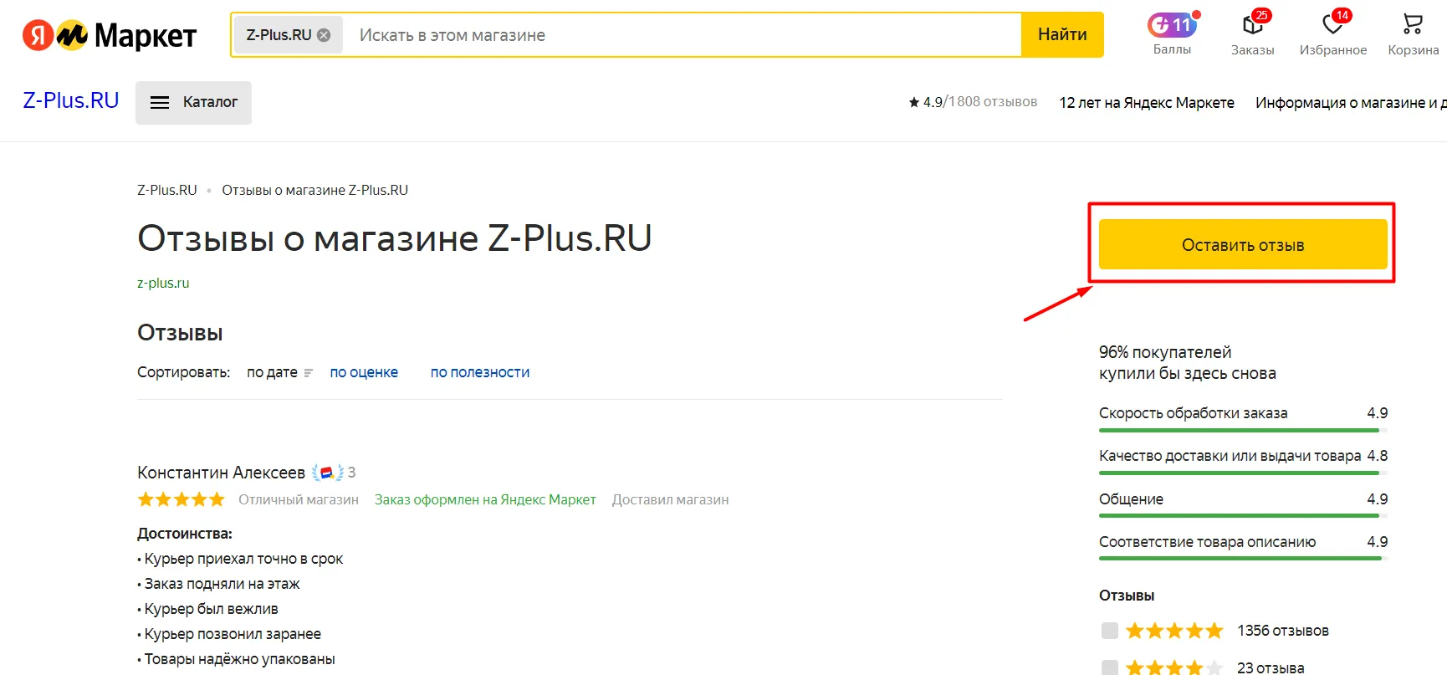Click the Курьер был вежлив line
The image size is (1447, 675).
(208, 609)
